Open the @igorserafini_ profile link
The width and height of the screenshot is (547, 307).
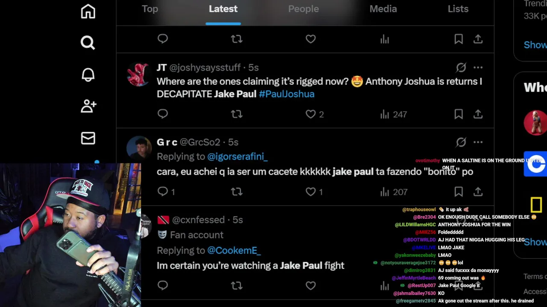tap(237, 156)
